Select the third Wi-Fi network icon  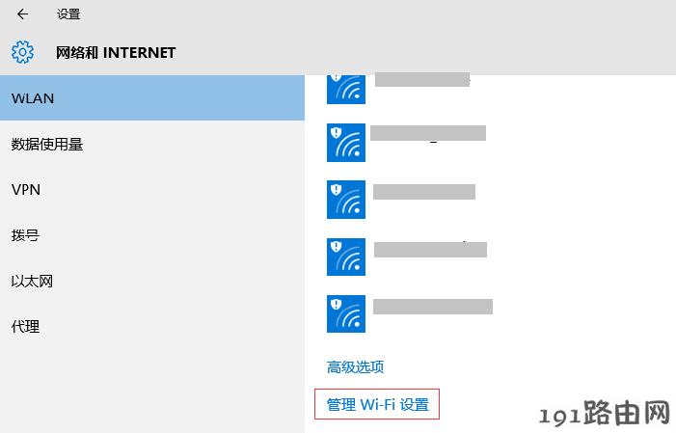coord(346,200)
